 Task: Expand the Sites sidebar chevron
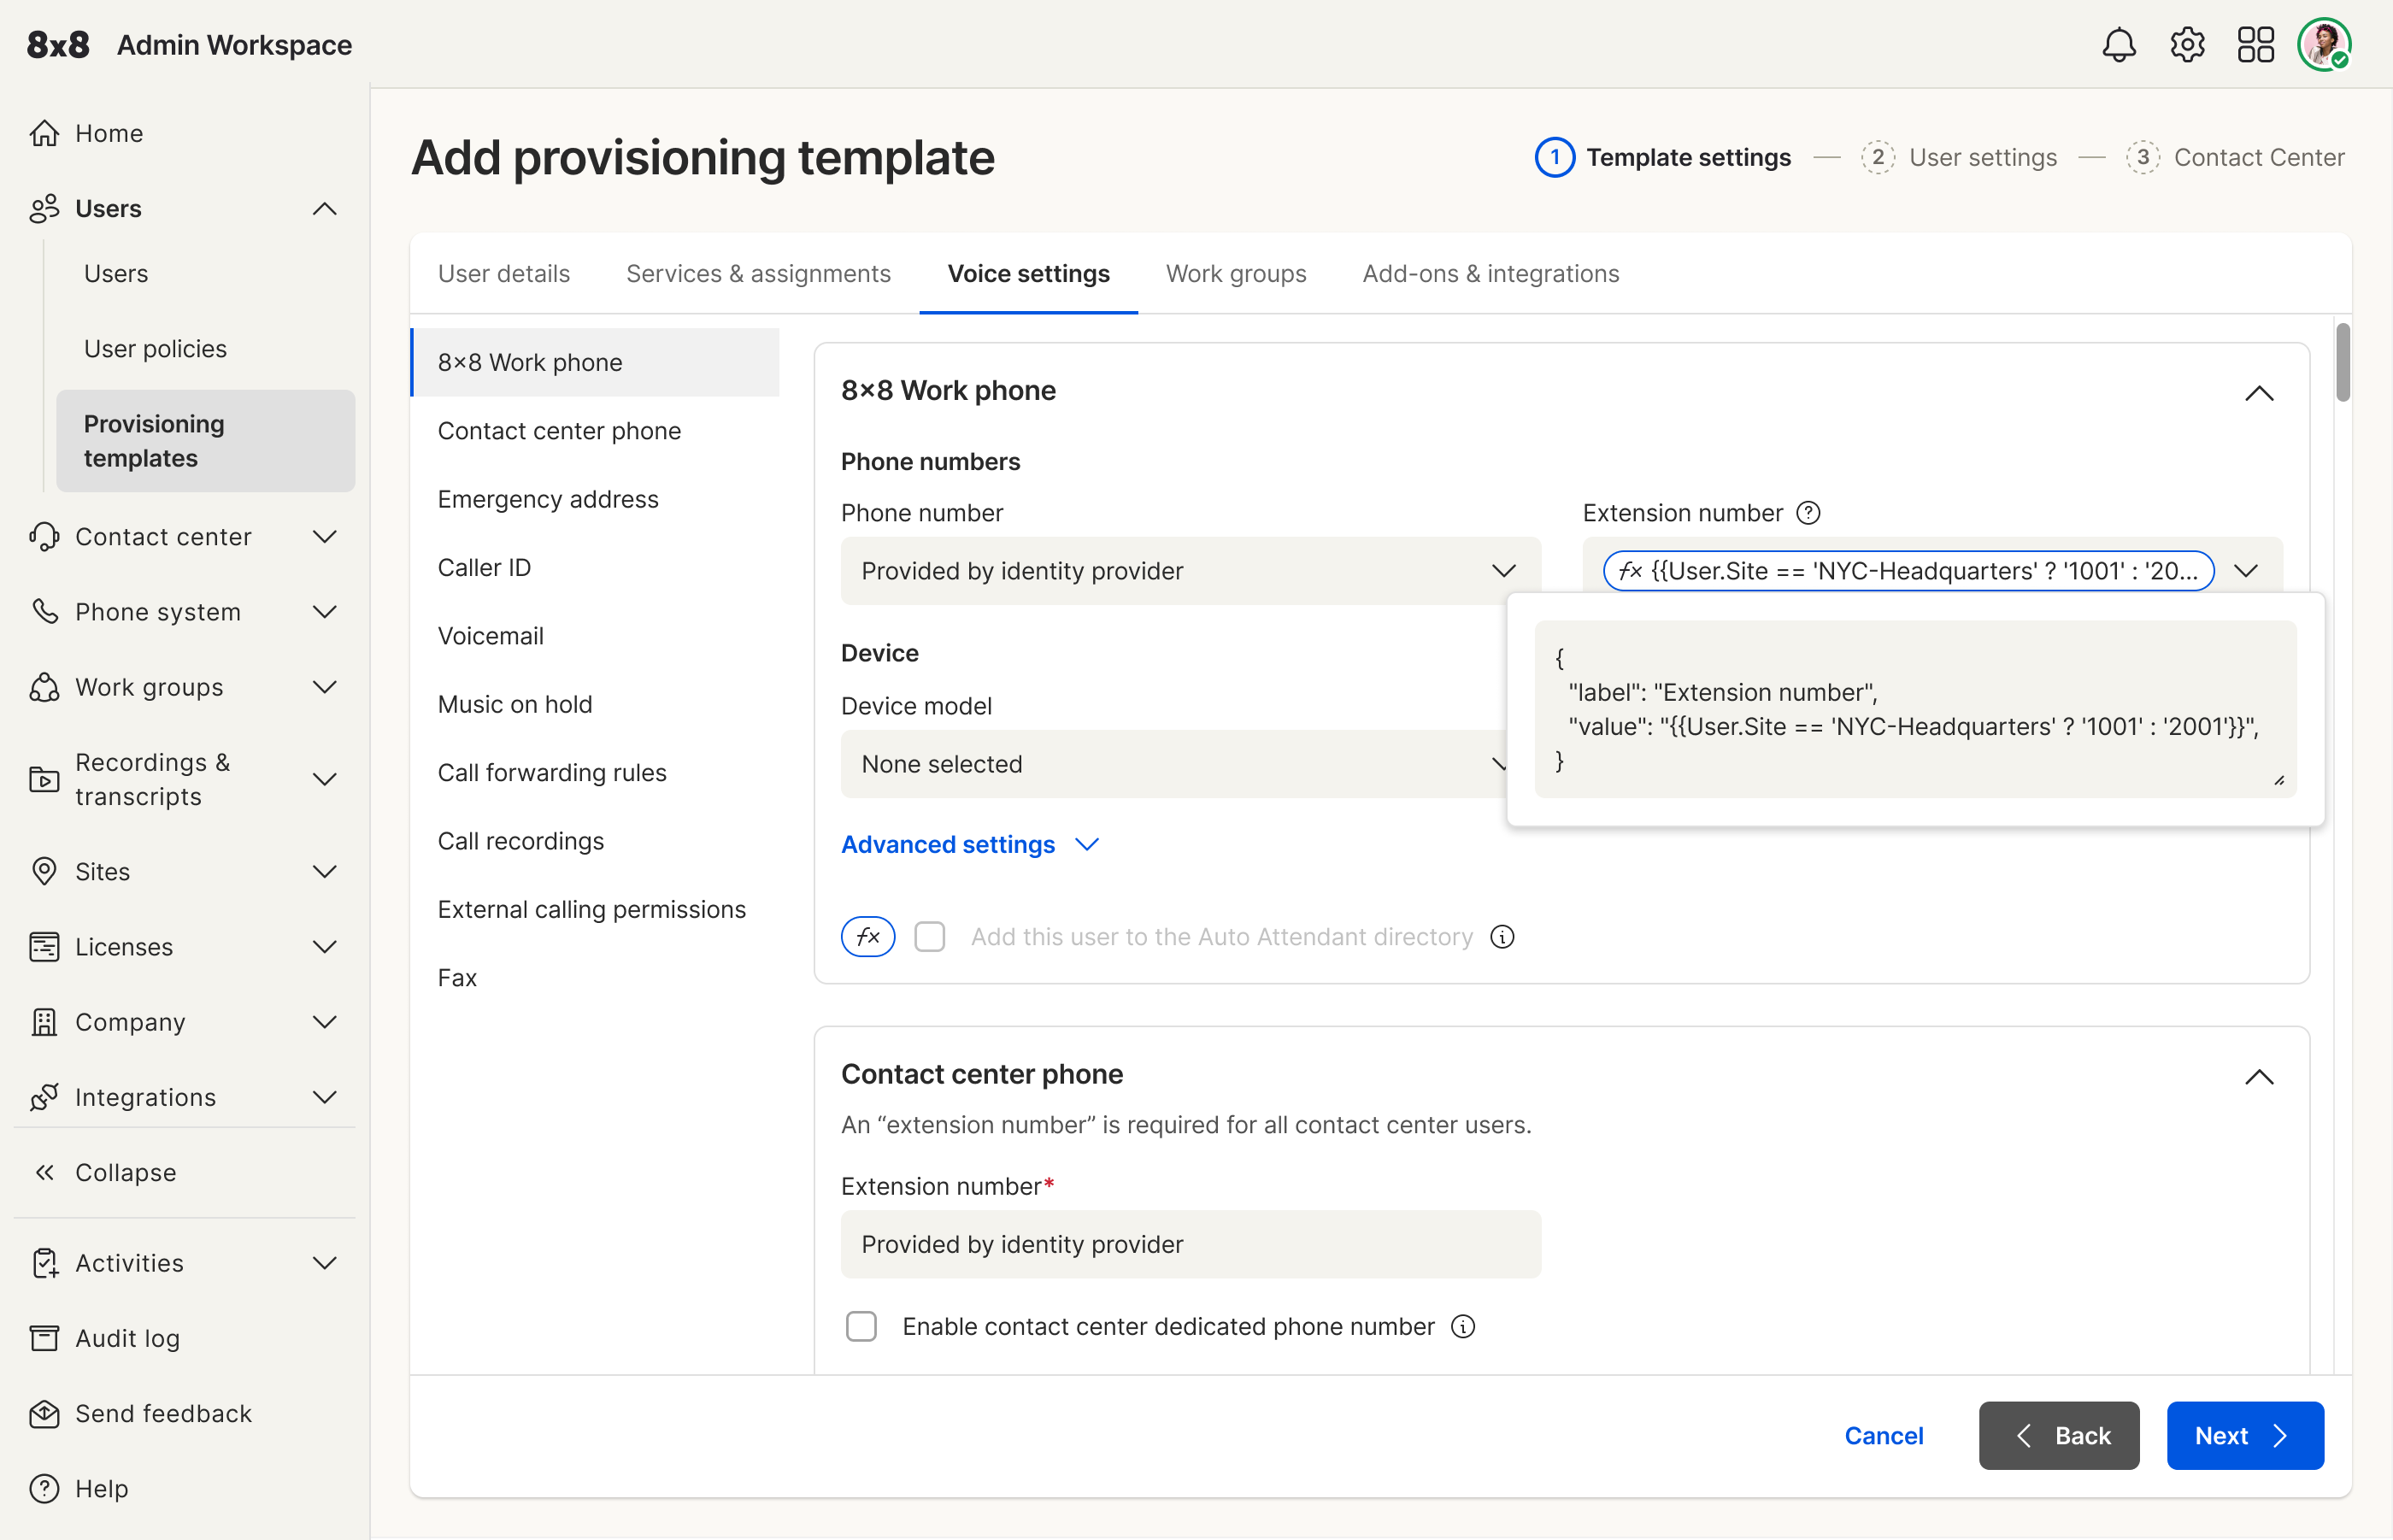pos(324,871)
